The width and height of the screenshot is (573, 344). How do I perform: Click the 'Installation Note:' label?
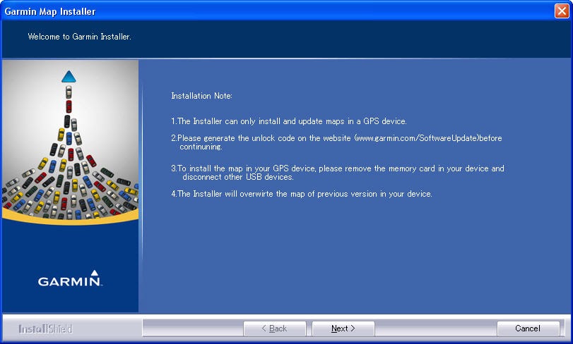[201, 96]
